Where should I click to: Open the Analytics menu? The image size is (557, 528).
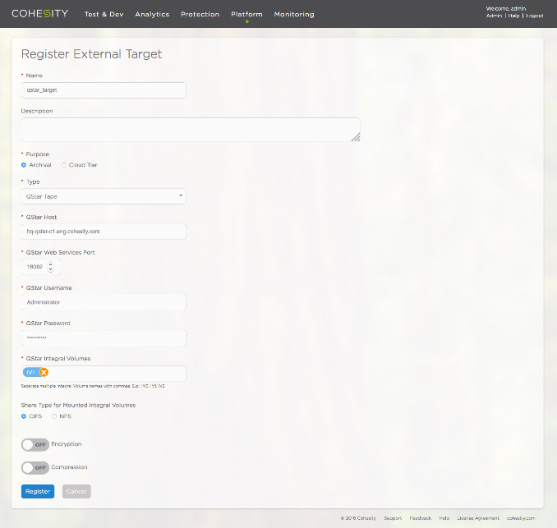tap(152, 14)
